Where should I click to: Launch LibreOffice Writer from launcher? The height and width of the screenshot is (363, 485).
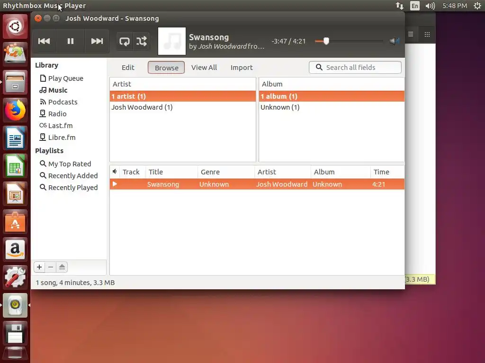tap(15, 138)
